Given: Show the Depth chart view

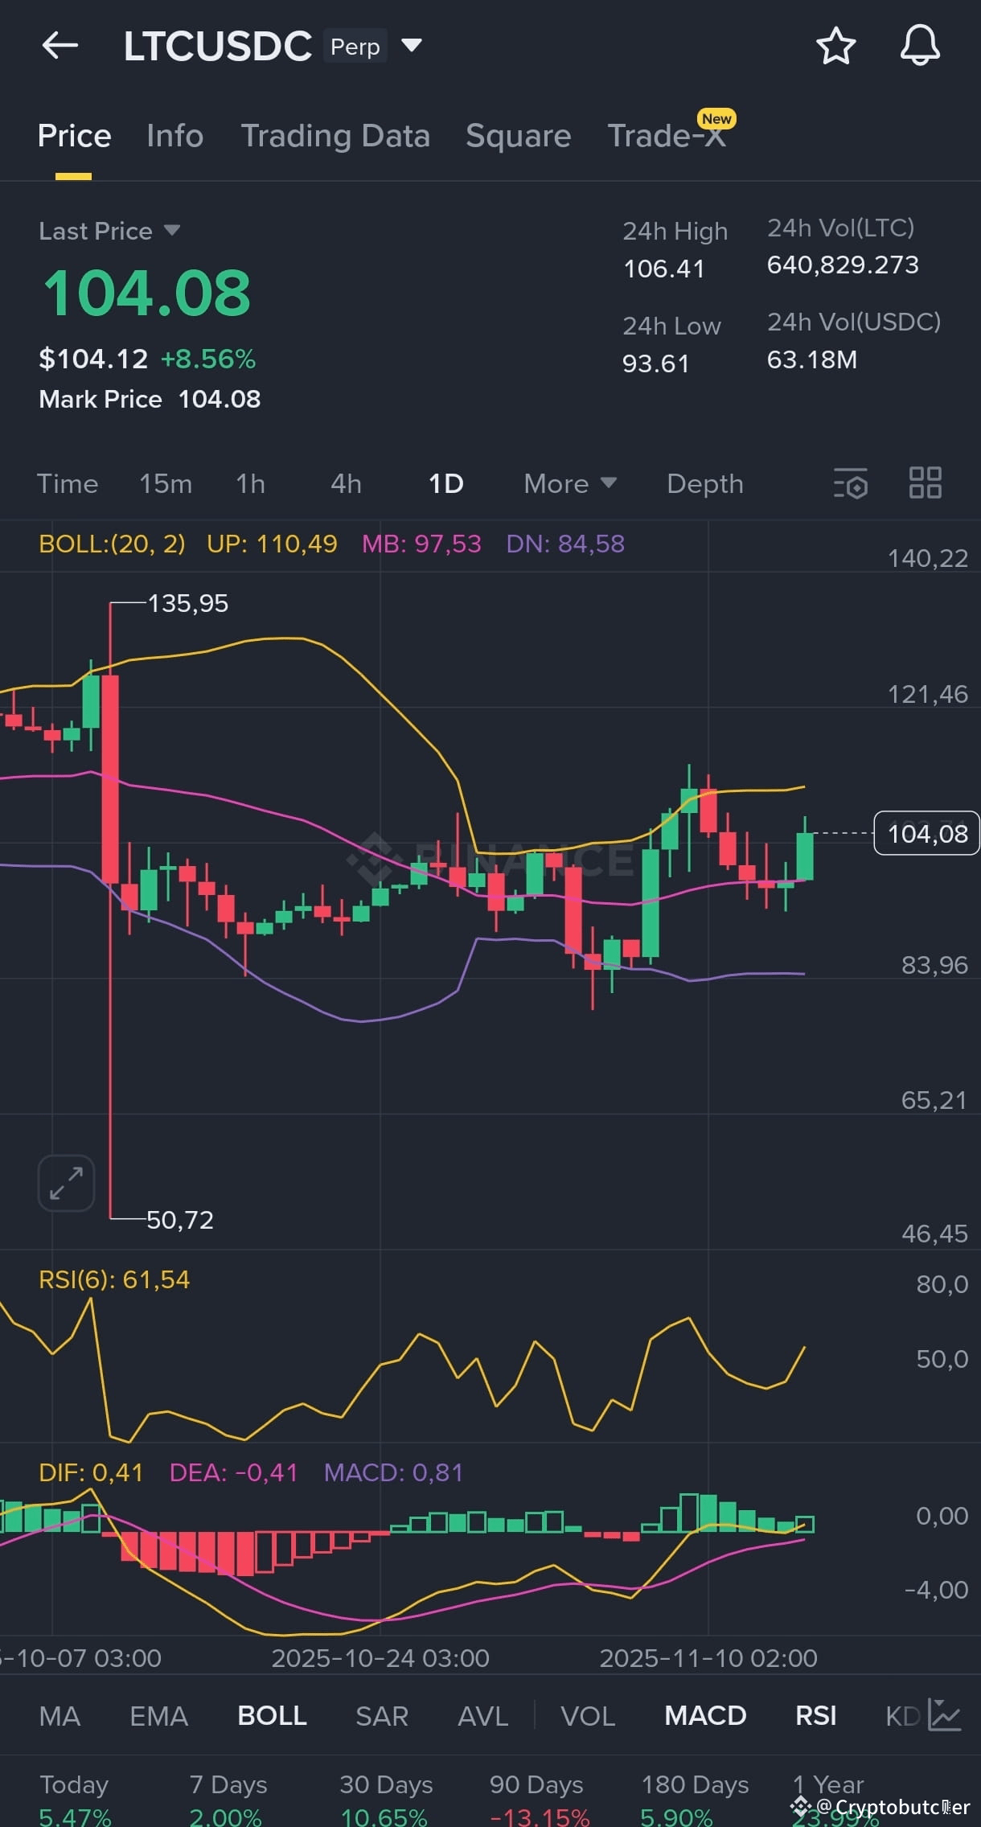Looking at the screenshot, I should point(705,483).
